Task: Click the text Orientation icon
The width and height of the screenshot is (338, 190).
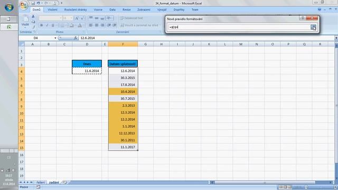Action: pos(109,18)
